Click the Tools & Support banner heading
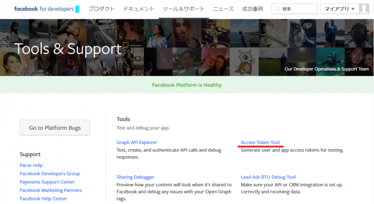 tap(68, 49)
